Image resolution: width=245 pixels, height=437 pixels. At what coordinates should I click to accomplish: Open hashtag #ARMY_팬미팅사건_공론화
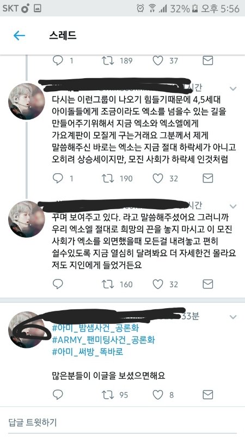[x=103, y=340]
